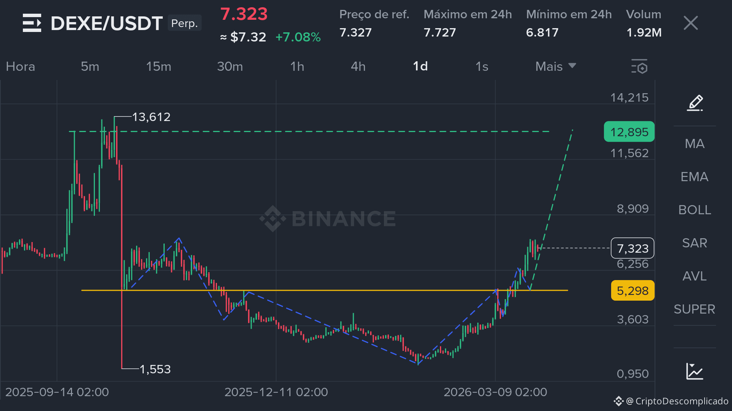Screen dimensions: 732x411
Task: Enable the SUPER indicator
Action: (695, 309)
